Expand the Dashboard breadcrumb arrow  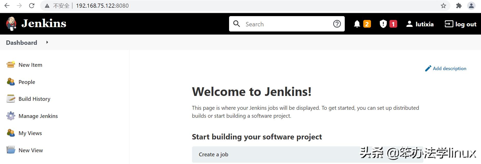point(47,42)
